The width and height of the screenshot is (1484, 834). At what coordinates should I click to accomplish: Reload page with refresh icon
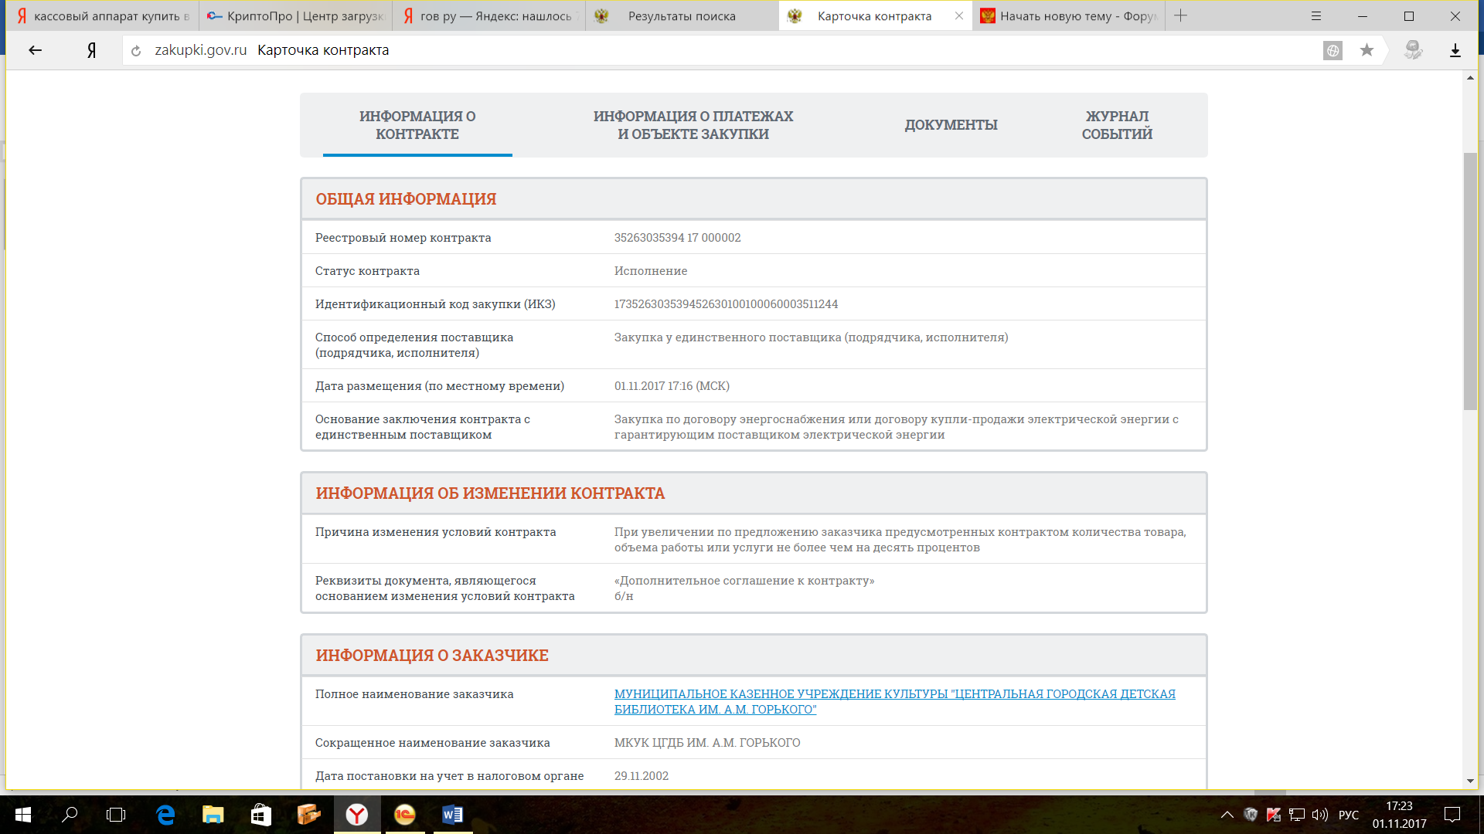click(x=136, y=51)
